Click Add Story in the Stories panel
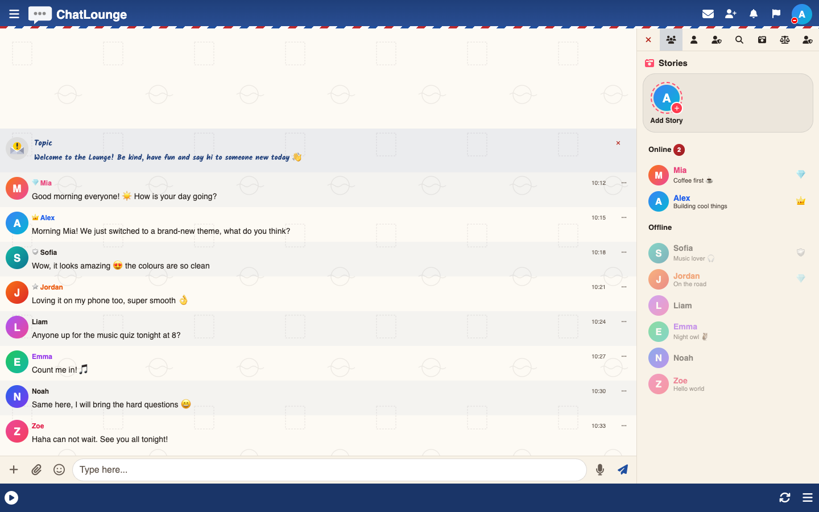Image resolution: width=819 pixels, height=512 pixels. point(667,104)
